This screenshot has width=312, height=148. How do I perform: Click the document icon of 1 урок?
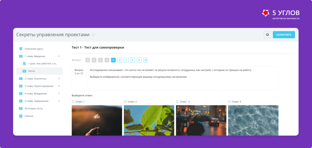(x=24, y=64)
